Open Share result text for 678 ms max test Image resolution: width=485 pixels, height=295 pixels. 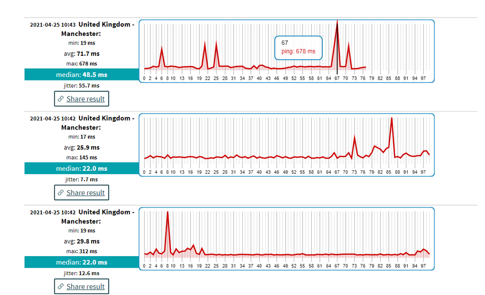pyautogui.click(x=85, y=99)
